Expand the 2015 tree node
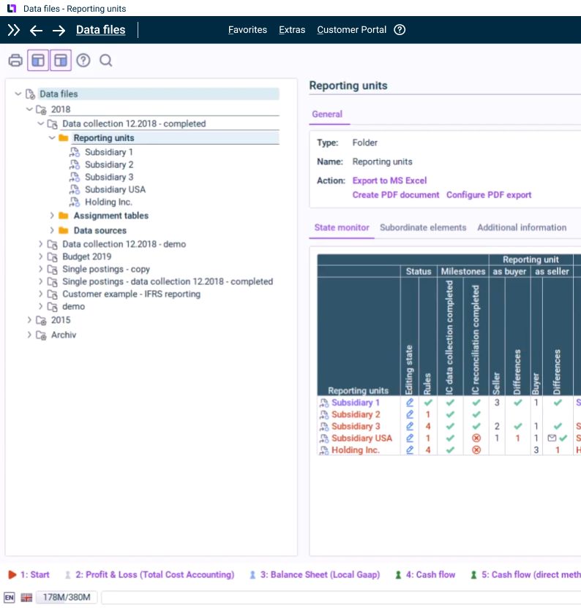This screenshot has width=581, height=608. click(29, 320)
